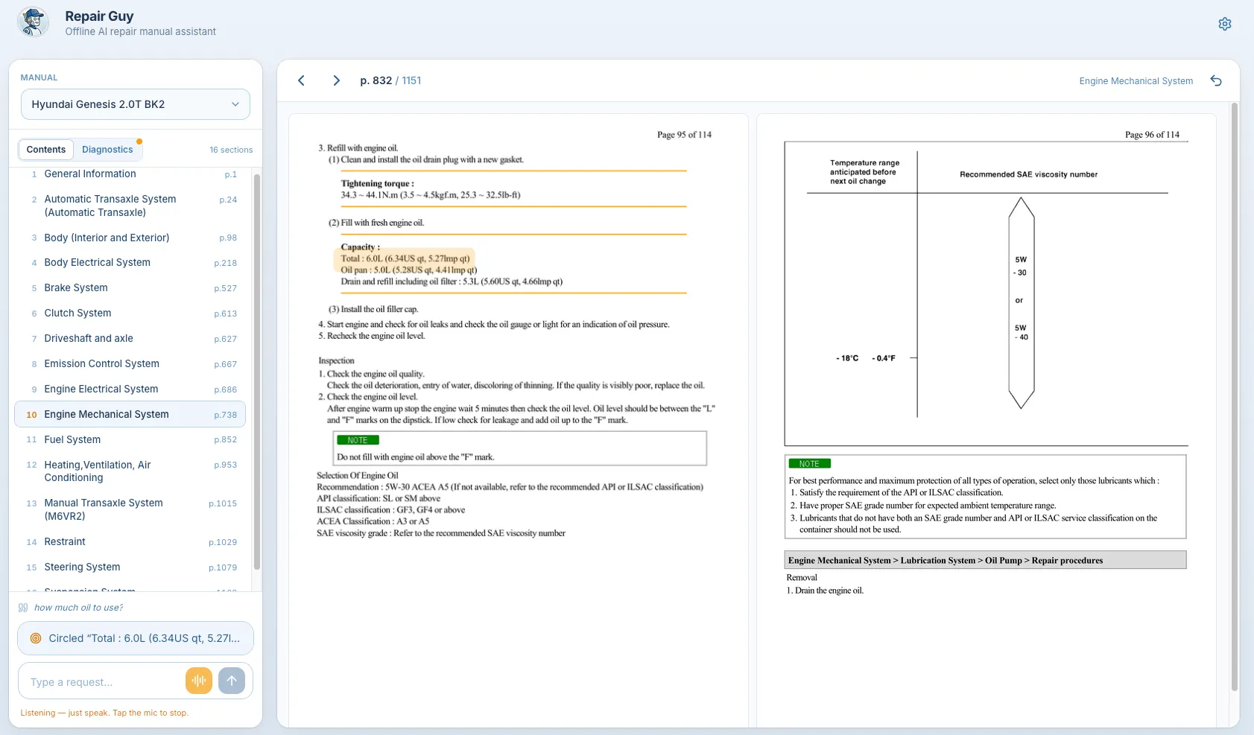Click the 'Page 95 of 114' manual page
This screenshot has width=1254, height=735.
(x=519, y=421)
